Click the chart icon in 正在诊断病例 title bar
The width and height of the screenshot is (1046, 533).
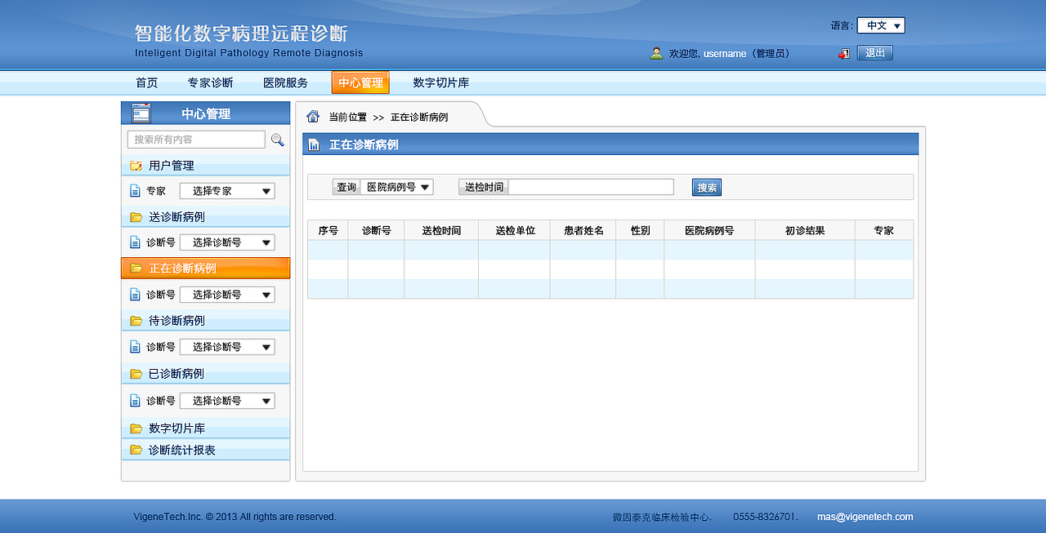click(314, 144)
